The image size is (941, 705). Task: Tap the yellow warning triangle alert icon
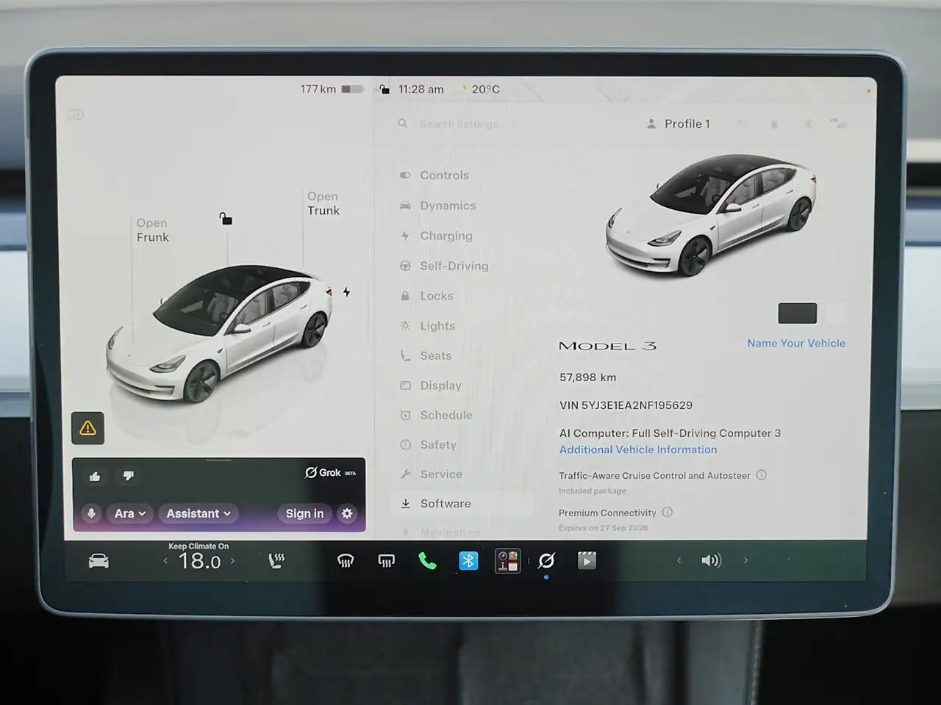click(87, 428)
